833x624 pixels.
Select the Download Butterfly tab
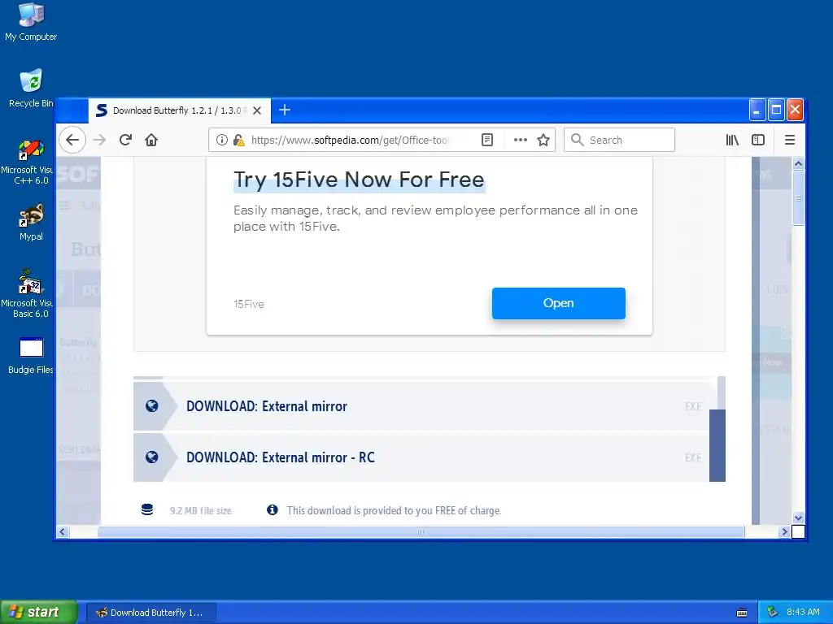(x=180, y=110)
